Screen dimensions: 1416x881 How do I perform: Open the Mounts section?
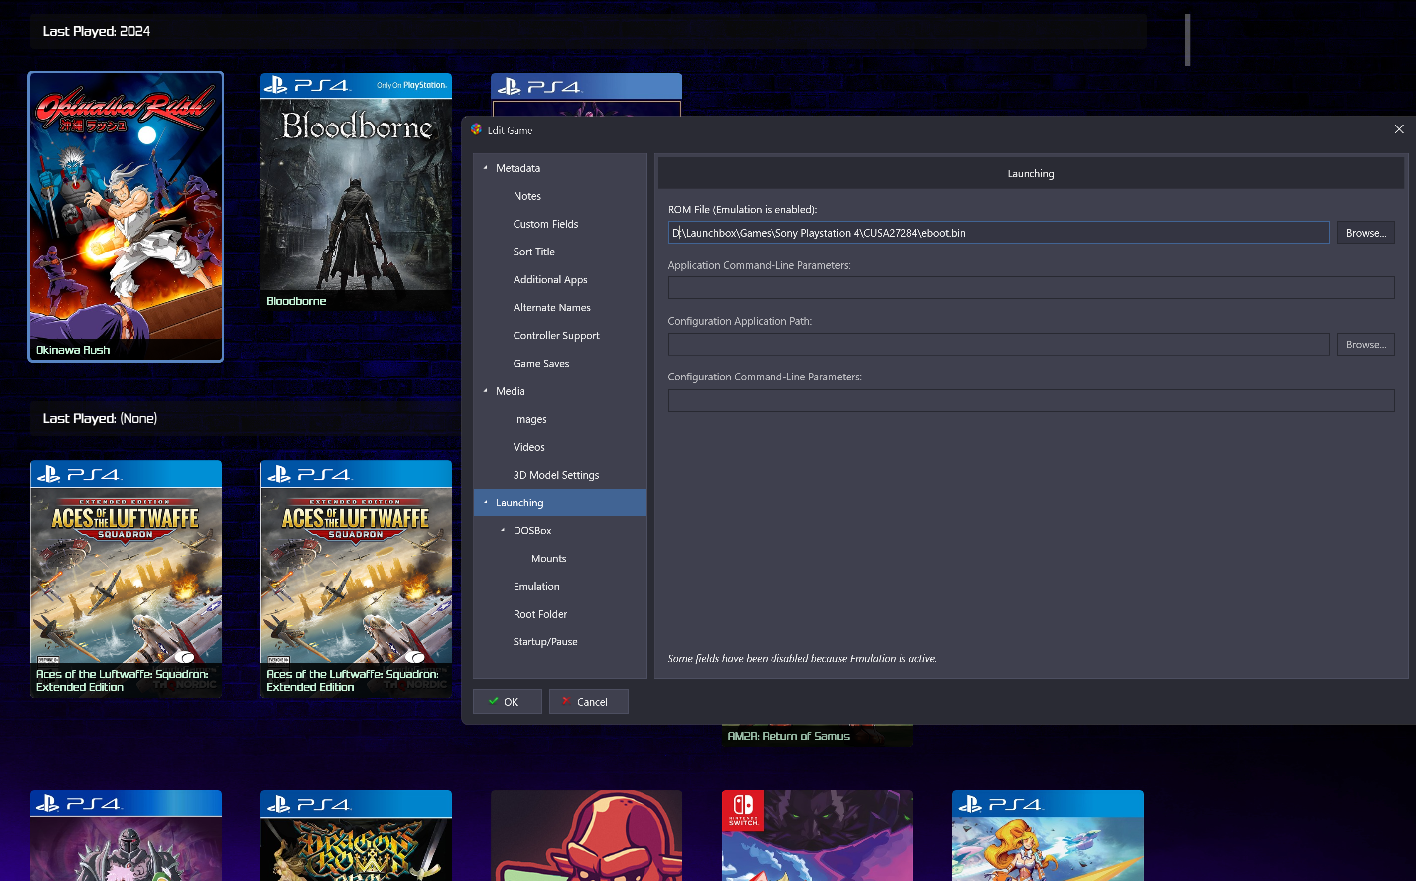[x=548, y=558]
